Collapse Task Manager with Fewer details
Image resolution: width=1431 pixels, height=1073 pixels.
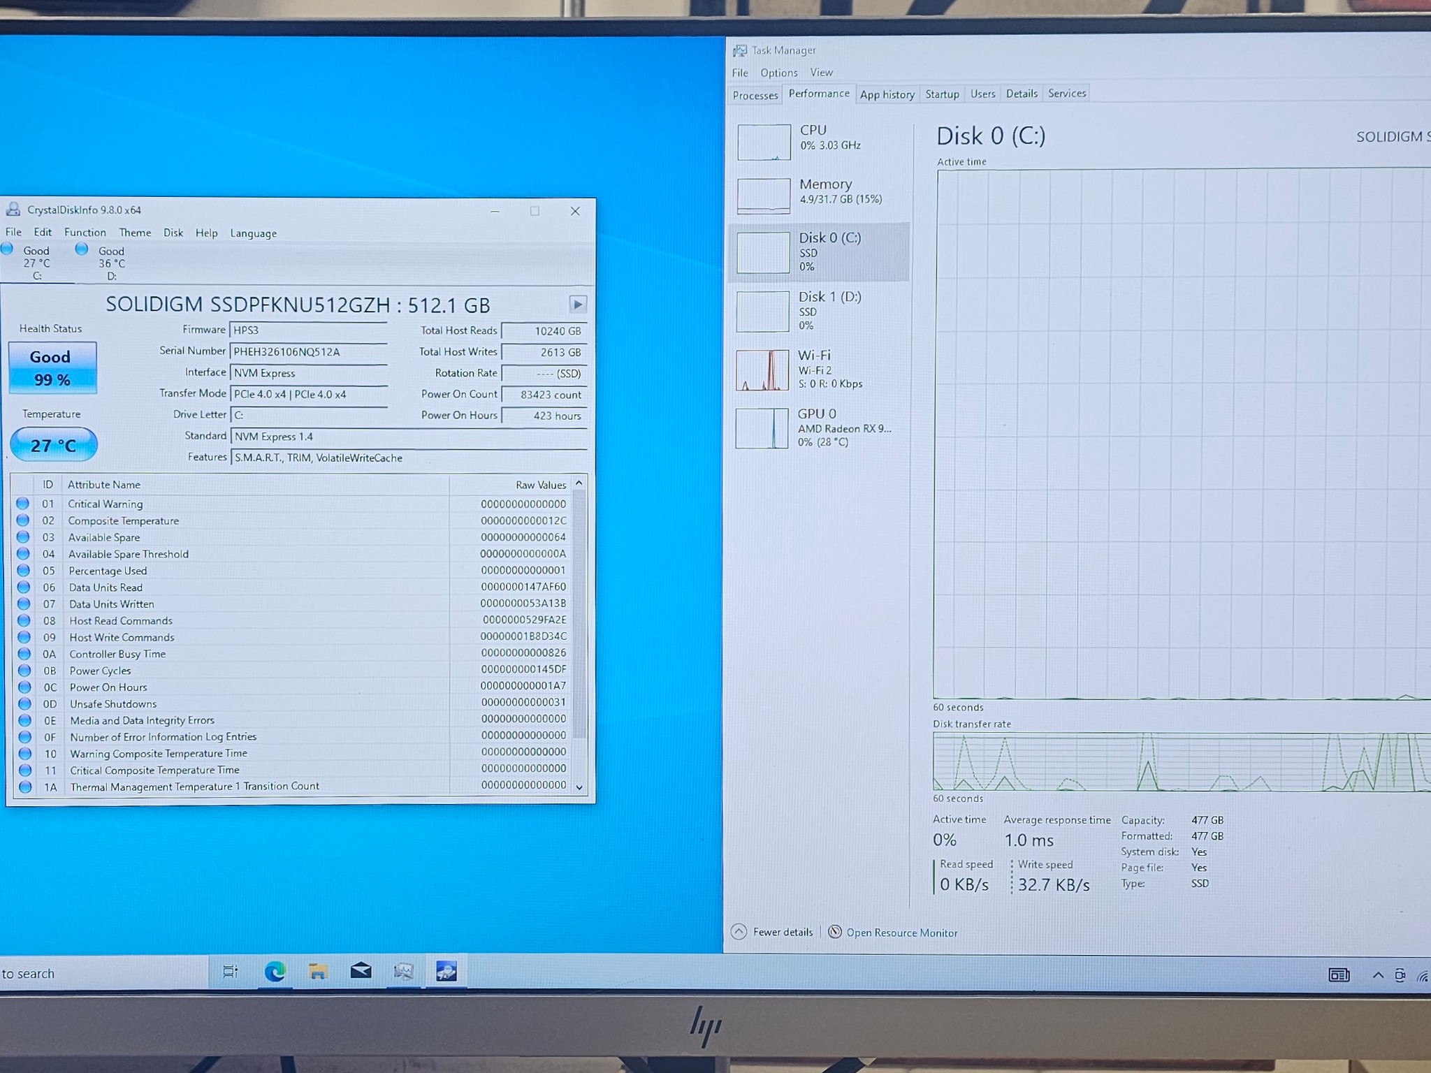click(x=772, y=932)
